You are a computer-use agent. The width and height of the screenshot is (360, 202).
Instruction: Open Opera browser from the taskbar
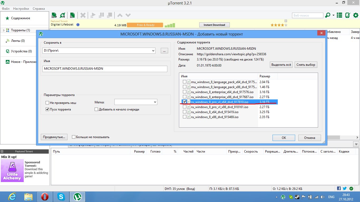45,197
